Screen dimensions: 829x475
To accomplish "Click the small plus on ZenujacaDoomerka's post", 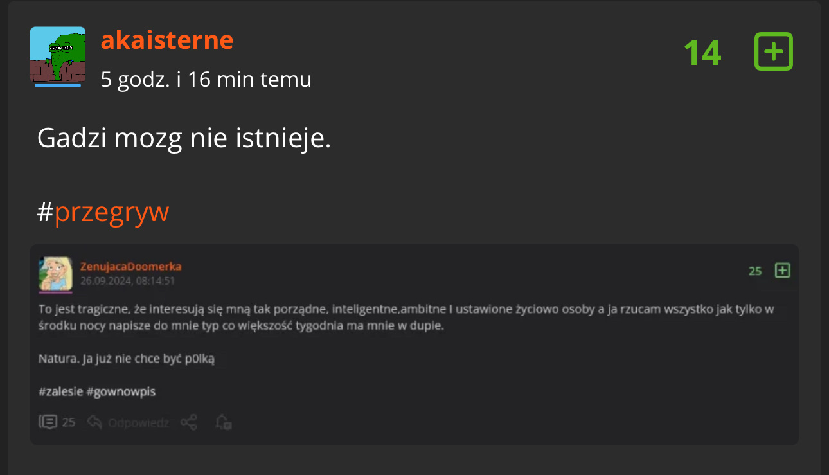I will pyautogui.click(x=782, y=271).
